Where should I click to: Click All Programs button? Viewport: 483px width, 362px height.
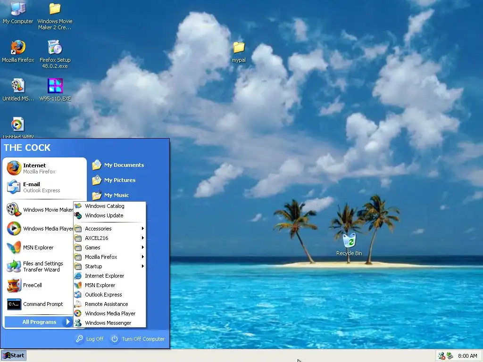click(x=38, y=322)
